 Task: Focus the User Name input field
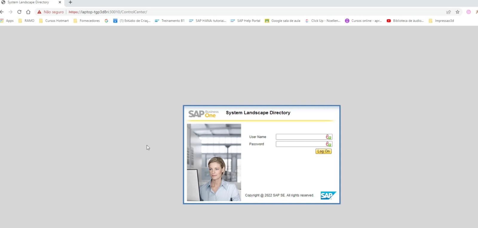click(300, 137)
